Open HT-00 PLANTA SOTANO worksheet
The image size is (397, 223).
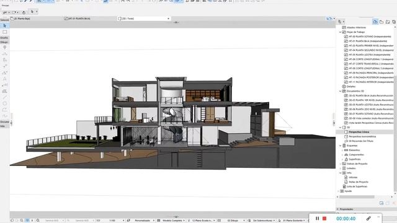tap(368, 37)
